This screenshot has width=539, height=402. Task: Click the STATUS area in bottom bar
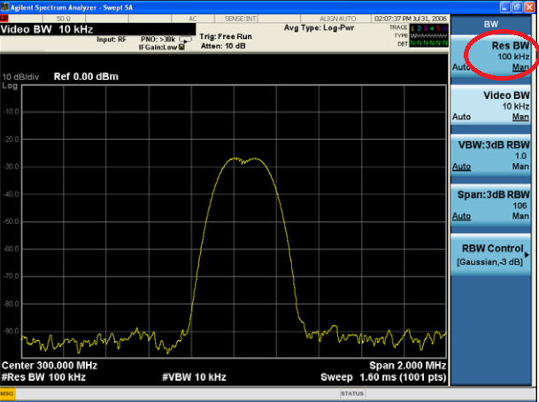tap(354, 392)
